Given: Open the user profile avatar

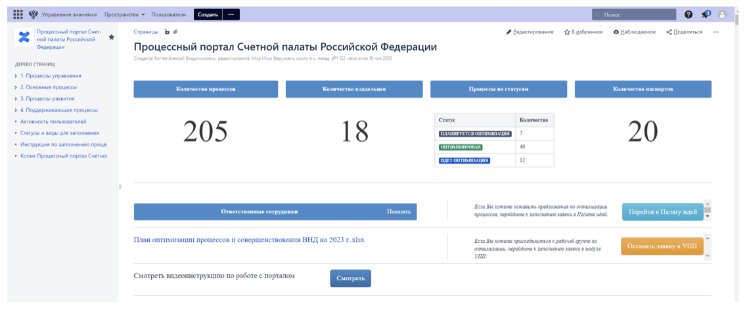Looking at the screenshot, I should [723, 14].
